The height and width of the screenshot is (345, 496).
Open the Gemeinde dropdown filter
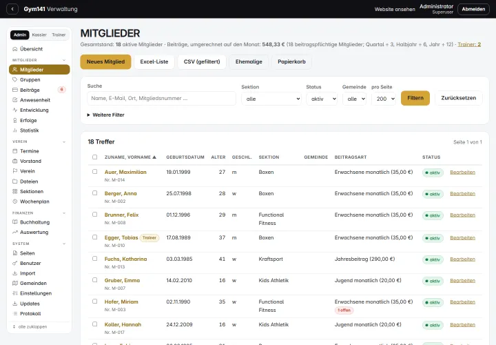click(354, 99)
